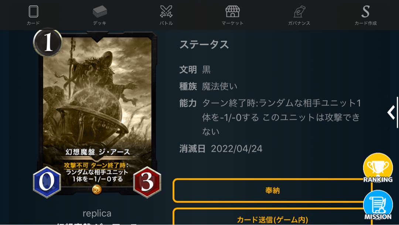Tap the red health value 3 gem
The image size is (399, 225).
[x=147, y=182]
